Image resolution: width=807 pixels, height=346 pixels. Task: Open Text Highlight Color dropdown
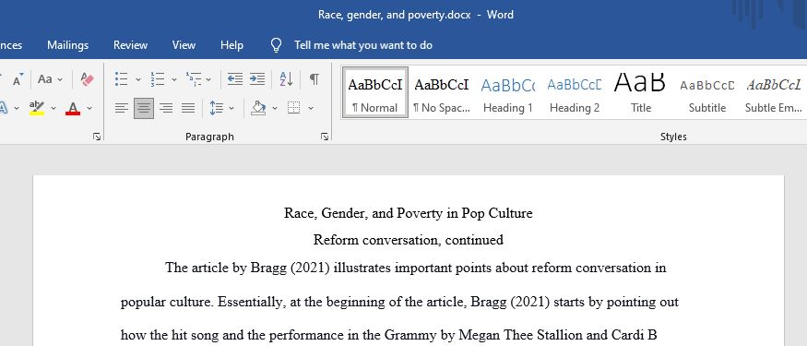coord(53,108)
